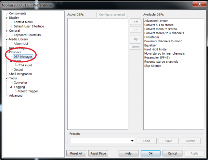The image size is (208, 160).
Task: Open the Tools preferences page
Action: point(13,78)
